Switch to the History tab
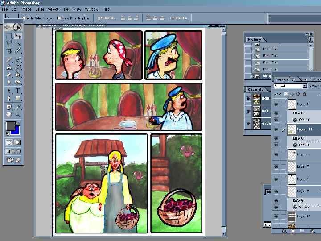The image size is (321, 241). click(255, 40)
